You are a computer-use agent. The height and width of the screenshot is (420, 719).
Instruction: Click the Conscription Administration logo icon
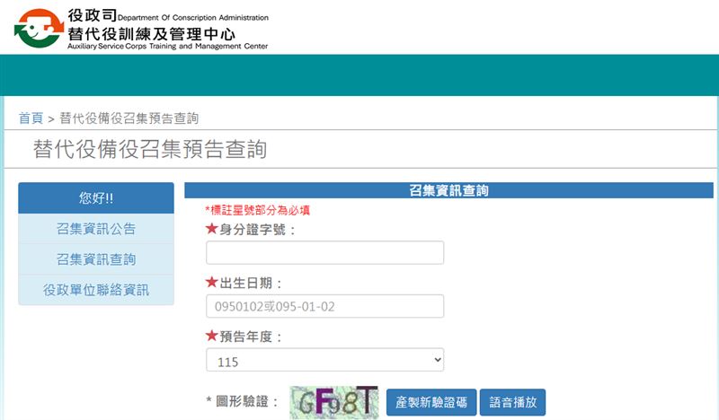pyautogui.click(x=39, y=29)
